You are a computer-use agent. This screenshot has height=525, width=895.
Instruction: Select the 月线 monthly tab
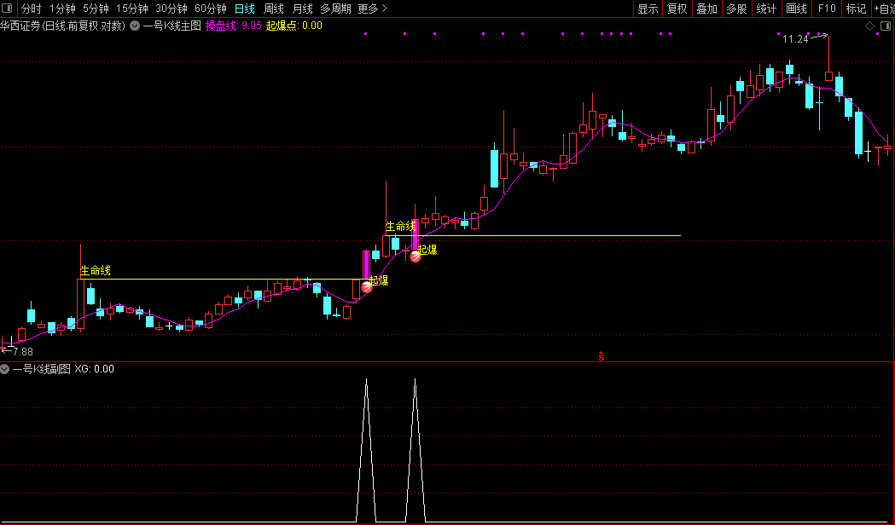tap(303, 9)
